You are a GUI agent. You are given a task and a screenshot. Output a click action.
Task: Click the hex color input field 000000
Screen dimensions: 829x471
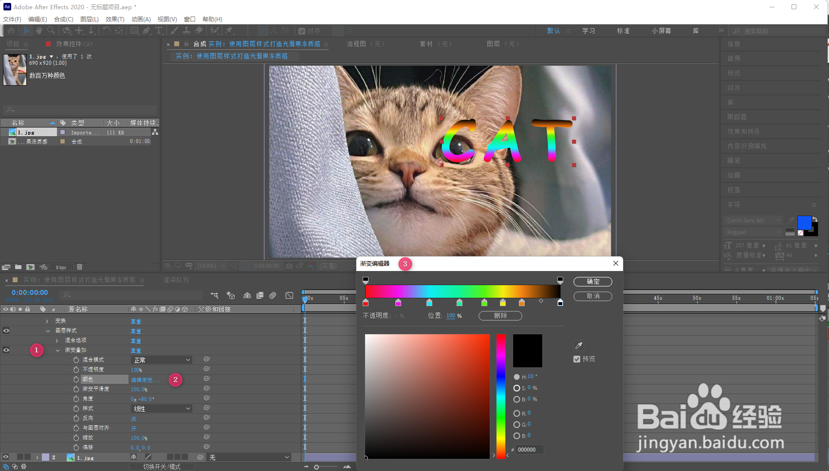pos(530,450)
